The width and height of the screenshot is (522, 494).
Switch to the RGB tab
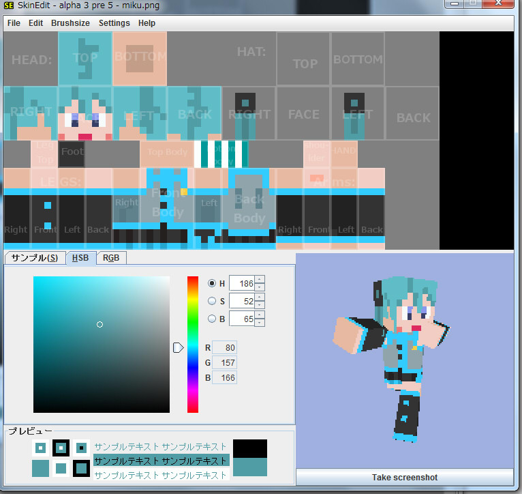pyautogui.click(x=111, y=258)
